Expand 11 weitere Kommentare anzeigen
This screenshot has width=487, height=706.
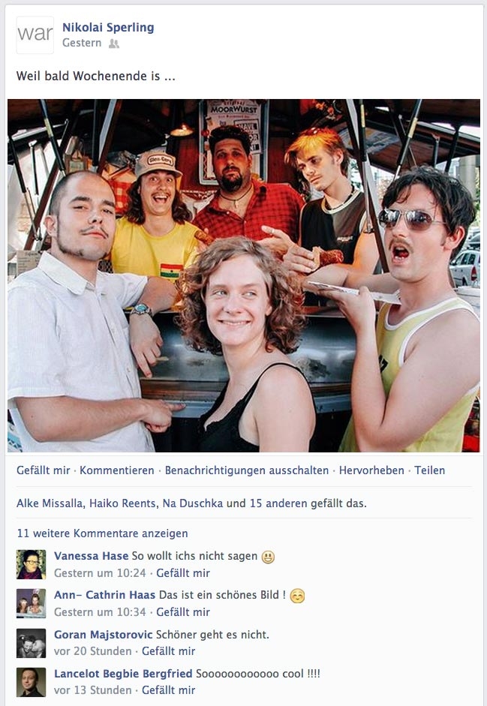[x=102, y=533]
